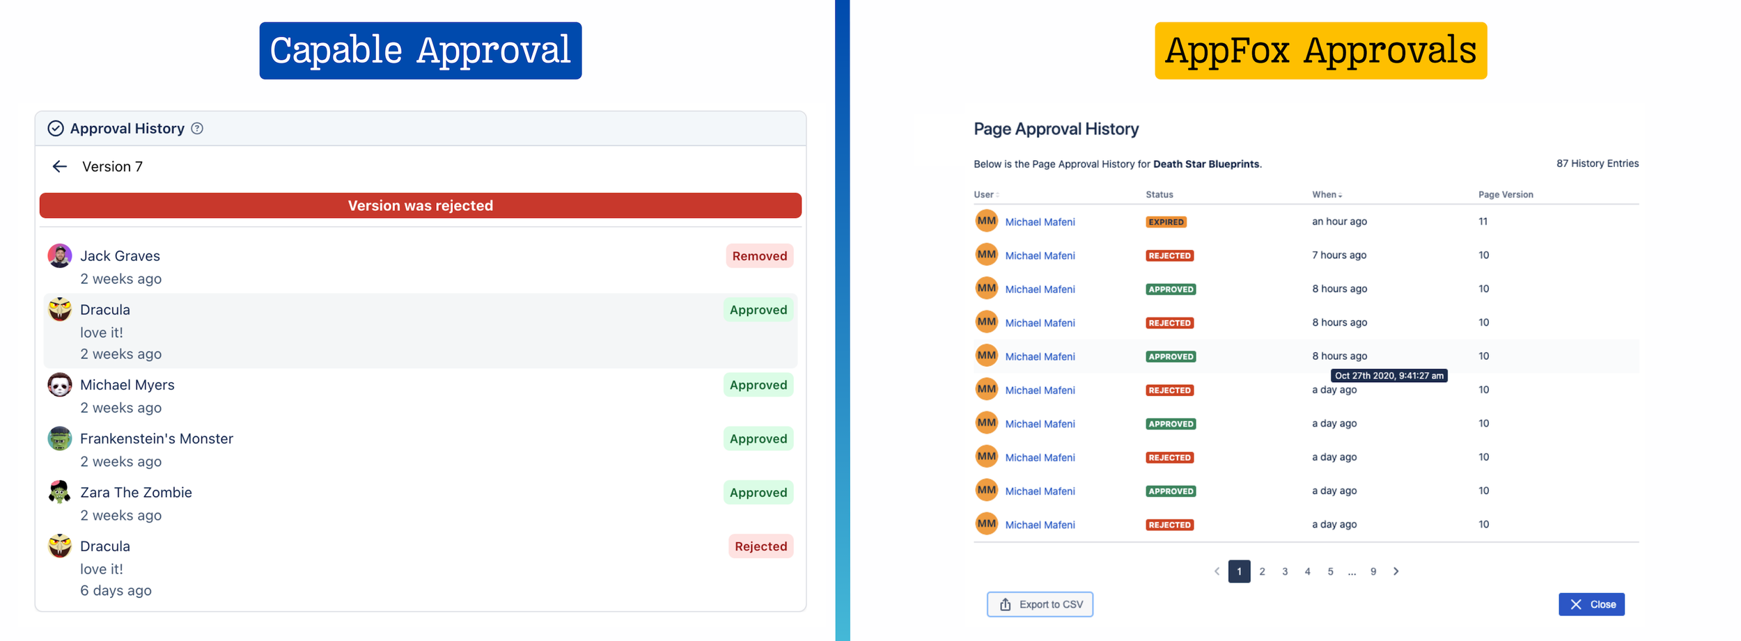Click the Approved badge for Frankenstein's Monster
The height and width of the screenshot is (641, 1741).
[x=758, y=438]
